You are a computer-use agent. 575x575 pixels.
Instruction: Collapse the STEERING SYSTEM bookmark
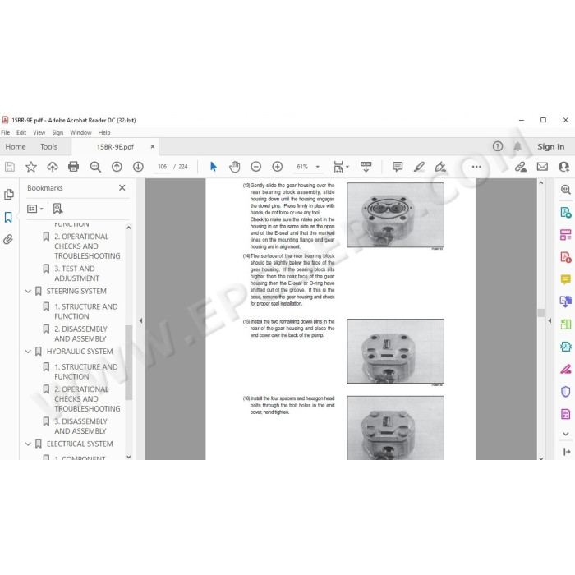28,291
